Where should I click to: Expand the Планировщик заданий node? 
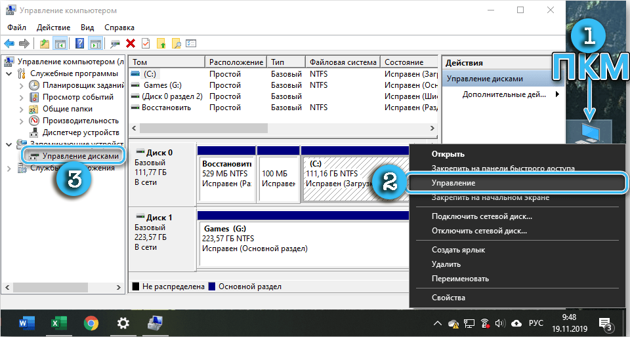point(20,85)
